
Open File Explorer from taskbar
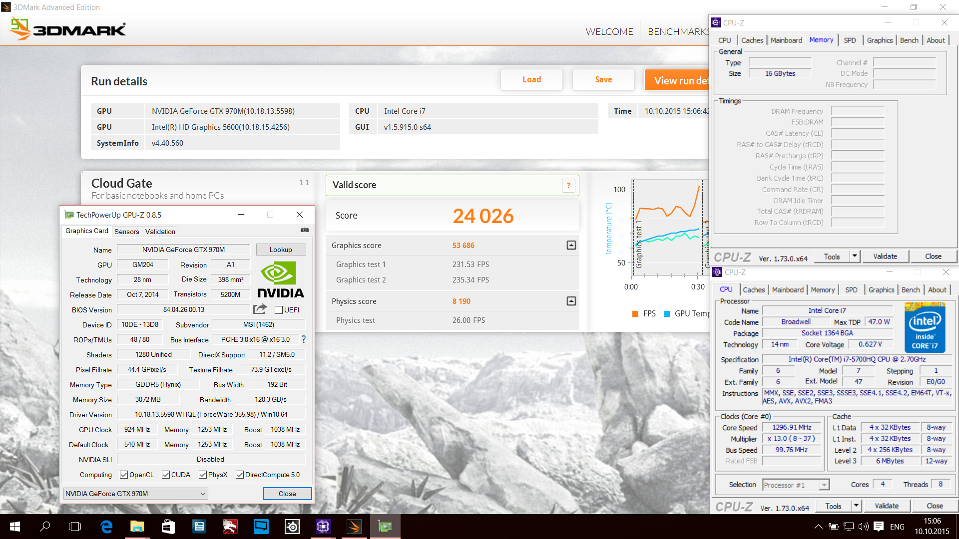pyautogui.click(x=137, y=527)
